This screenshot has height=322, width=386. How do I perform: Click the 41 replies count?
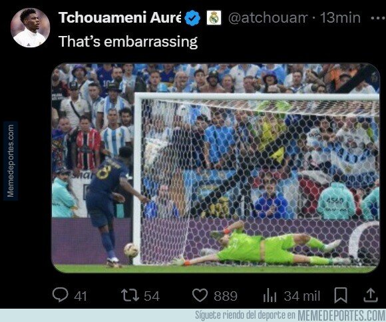(x=81, y=296)
